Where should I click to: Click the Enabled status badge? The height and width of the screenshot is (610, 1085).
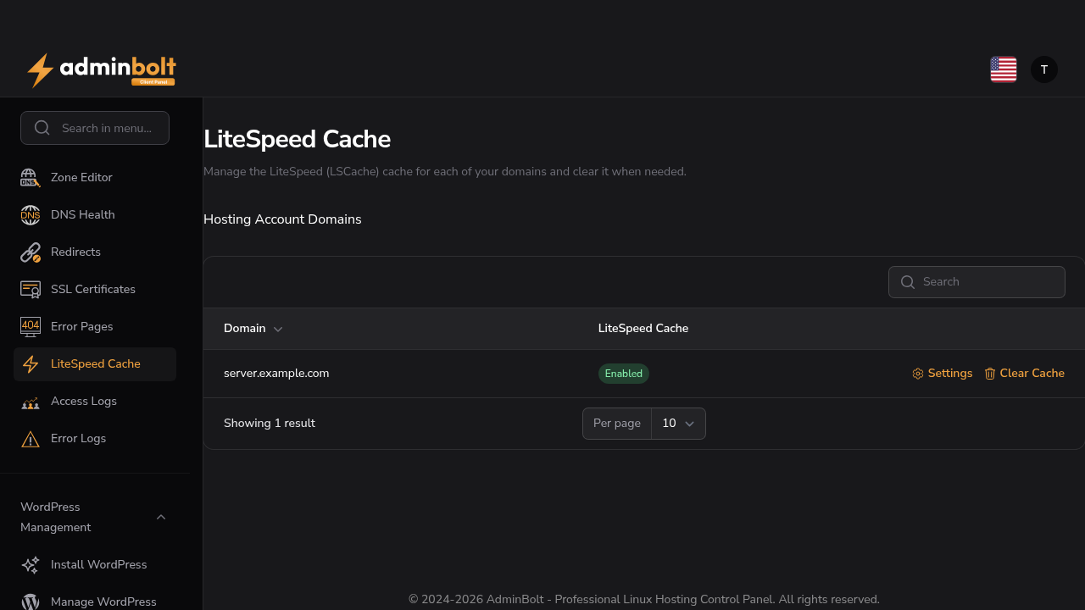624,374
